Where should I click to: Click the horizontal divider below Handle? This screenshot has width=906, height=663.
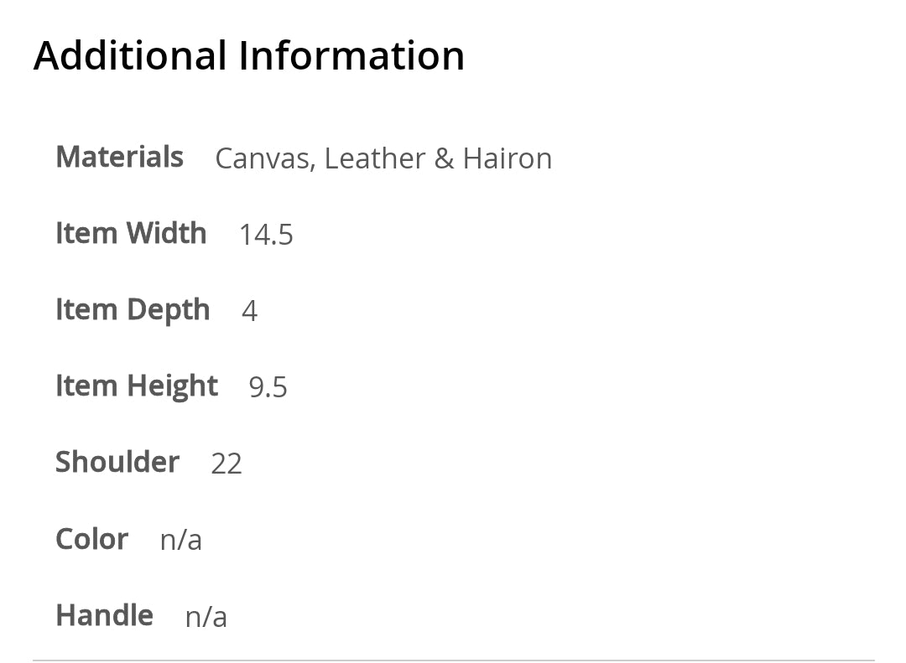tap(453, 660)
